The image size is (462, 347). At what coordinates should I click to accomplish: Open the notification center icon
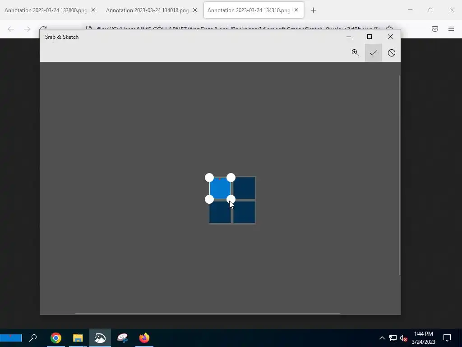click(x=447, y=338)
